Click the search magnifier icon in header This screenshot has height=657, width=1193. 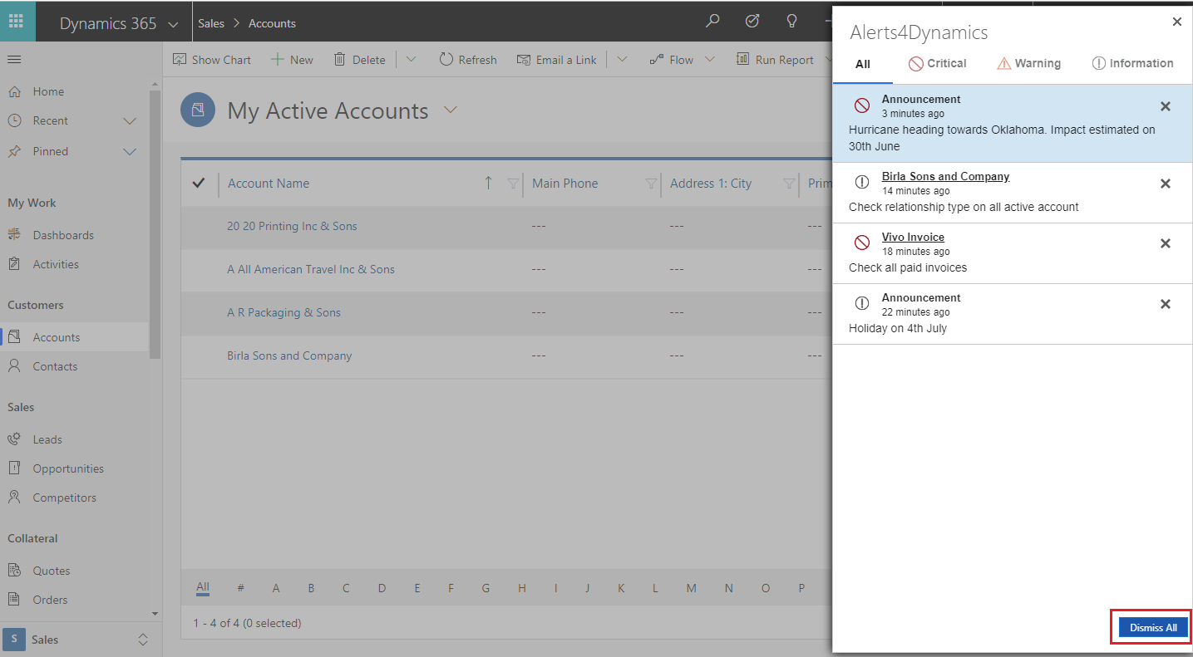pos(712,22)
